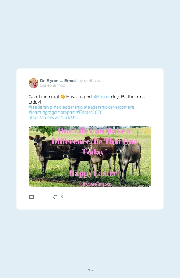Open the cows Happy Easter image
The height and width of the screenshot is (278, 180).
click(90, 156)
